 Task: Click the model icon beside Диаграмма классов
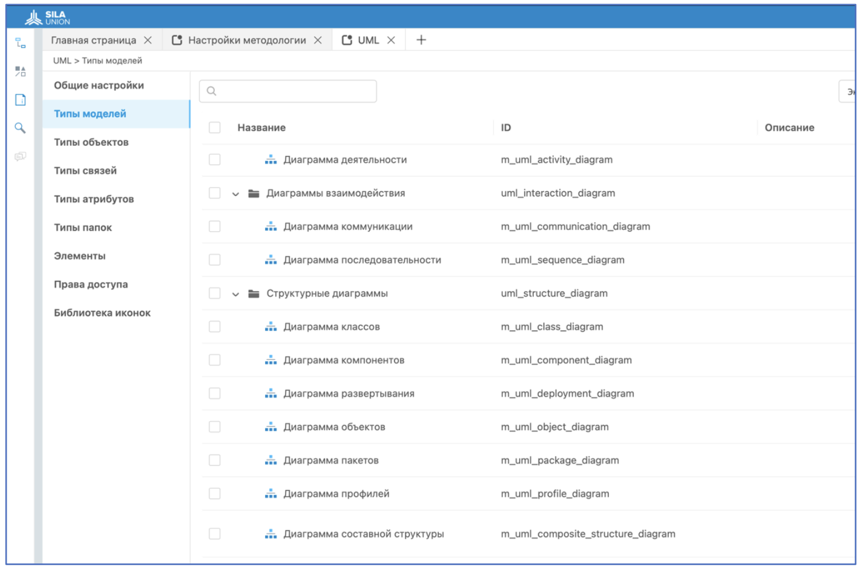tap(271, 327)
